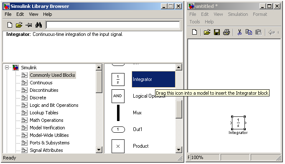Click the block list scrollbar up arrow

click(179, 68)
